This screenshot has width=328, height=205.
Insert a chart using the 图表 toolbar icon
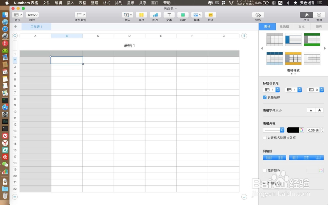[x=155, y=15]
